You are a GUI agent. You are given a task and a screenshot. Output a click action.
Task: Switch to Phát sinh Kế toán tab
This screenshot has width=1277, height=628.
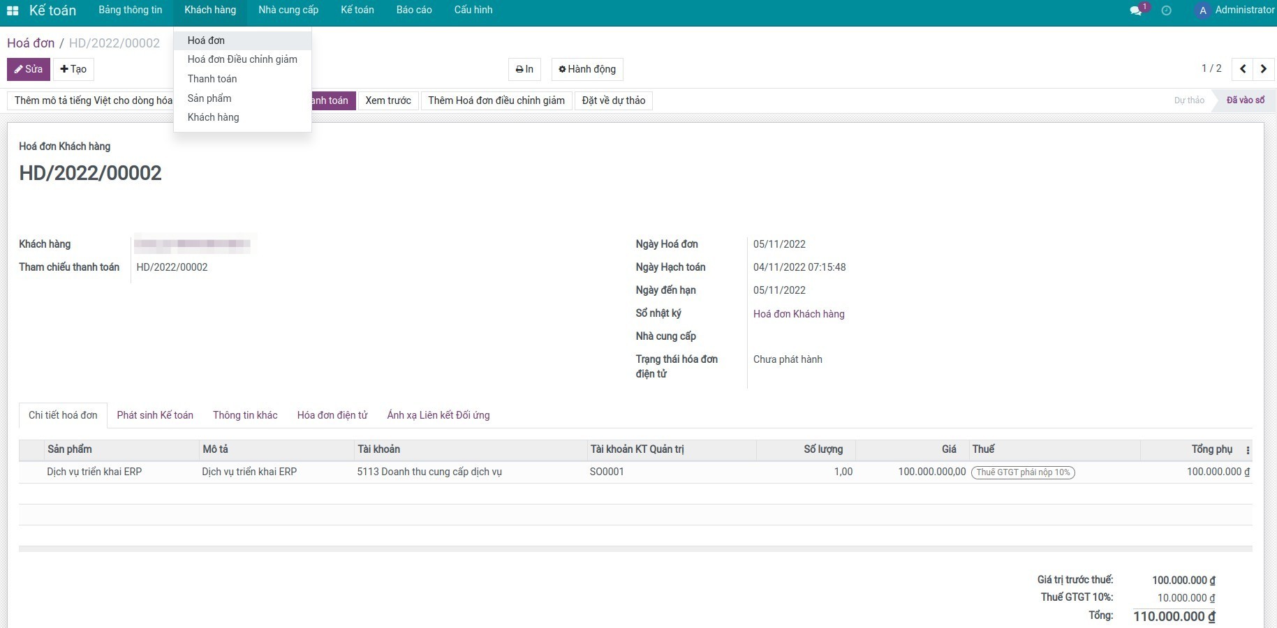pyautogui.click(x=155, y=415)
